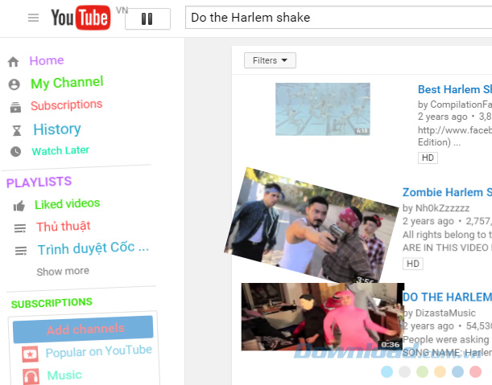Open the hamburger guide menu
The width and height of the screenshot is (492, 385).
coord(33,18)
